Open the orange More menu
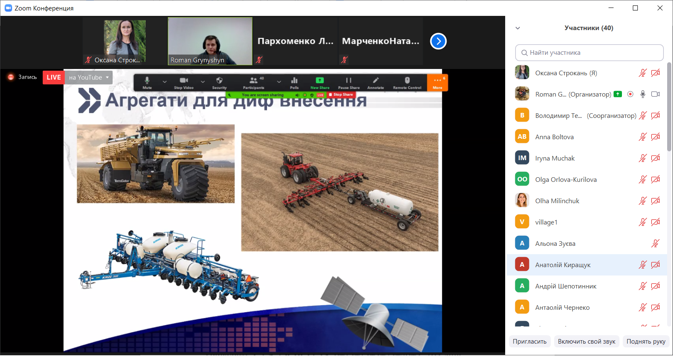The width and height of the screenshot is (673, 357). (x=437, y=82)
